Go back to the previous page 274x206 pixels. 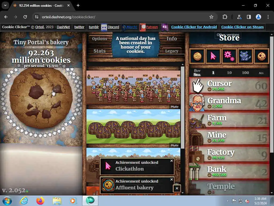pos(6,17)
